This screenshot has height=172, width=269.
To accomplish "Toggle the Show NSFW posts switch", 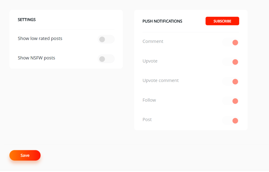I will coord(106,59).
